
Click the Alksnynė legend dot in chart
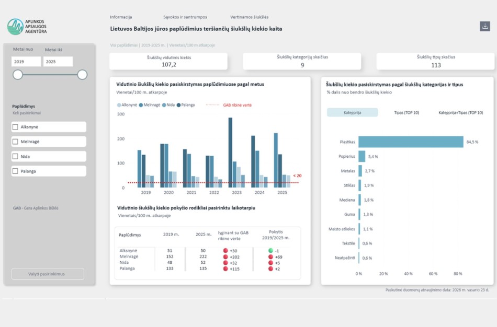pyautogui.click(x=119, y=105)
